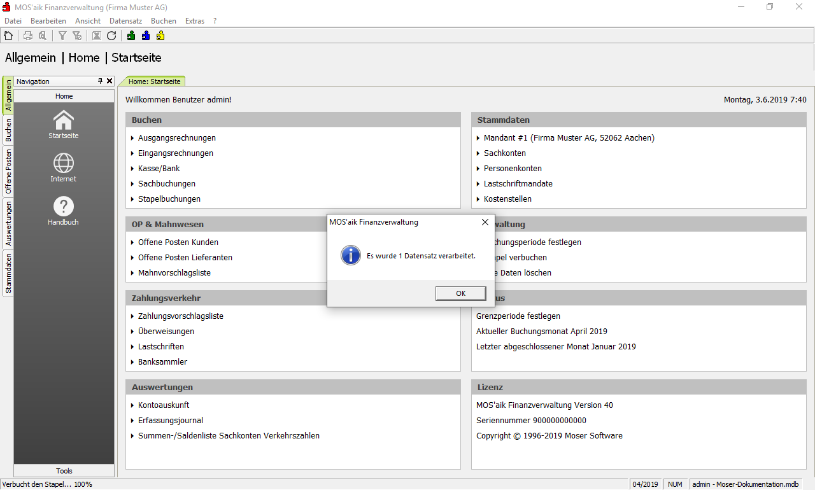Open the Extras menu
Image resolution: width=815 pixels, height=490 pixels.
click(x=195, y=21)
